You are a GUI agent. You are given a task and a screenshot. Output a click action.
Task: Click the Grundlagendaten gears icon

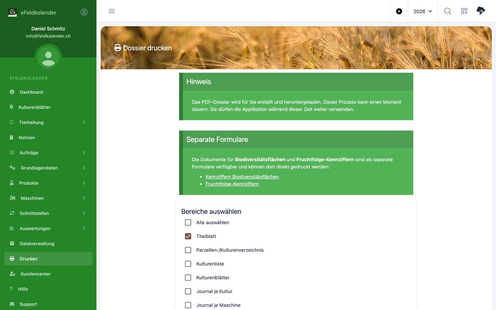12,168
